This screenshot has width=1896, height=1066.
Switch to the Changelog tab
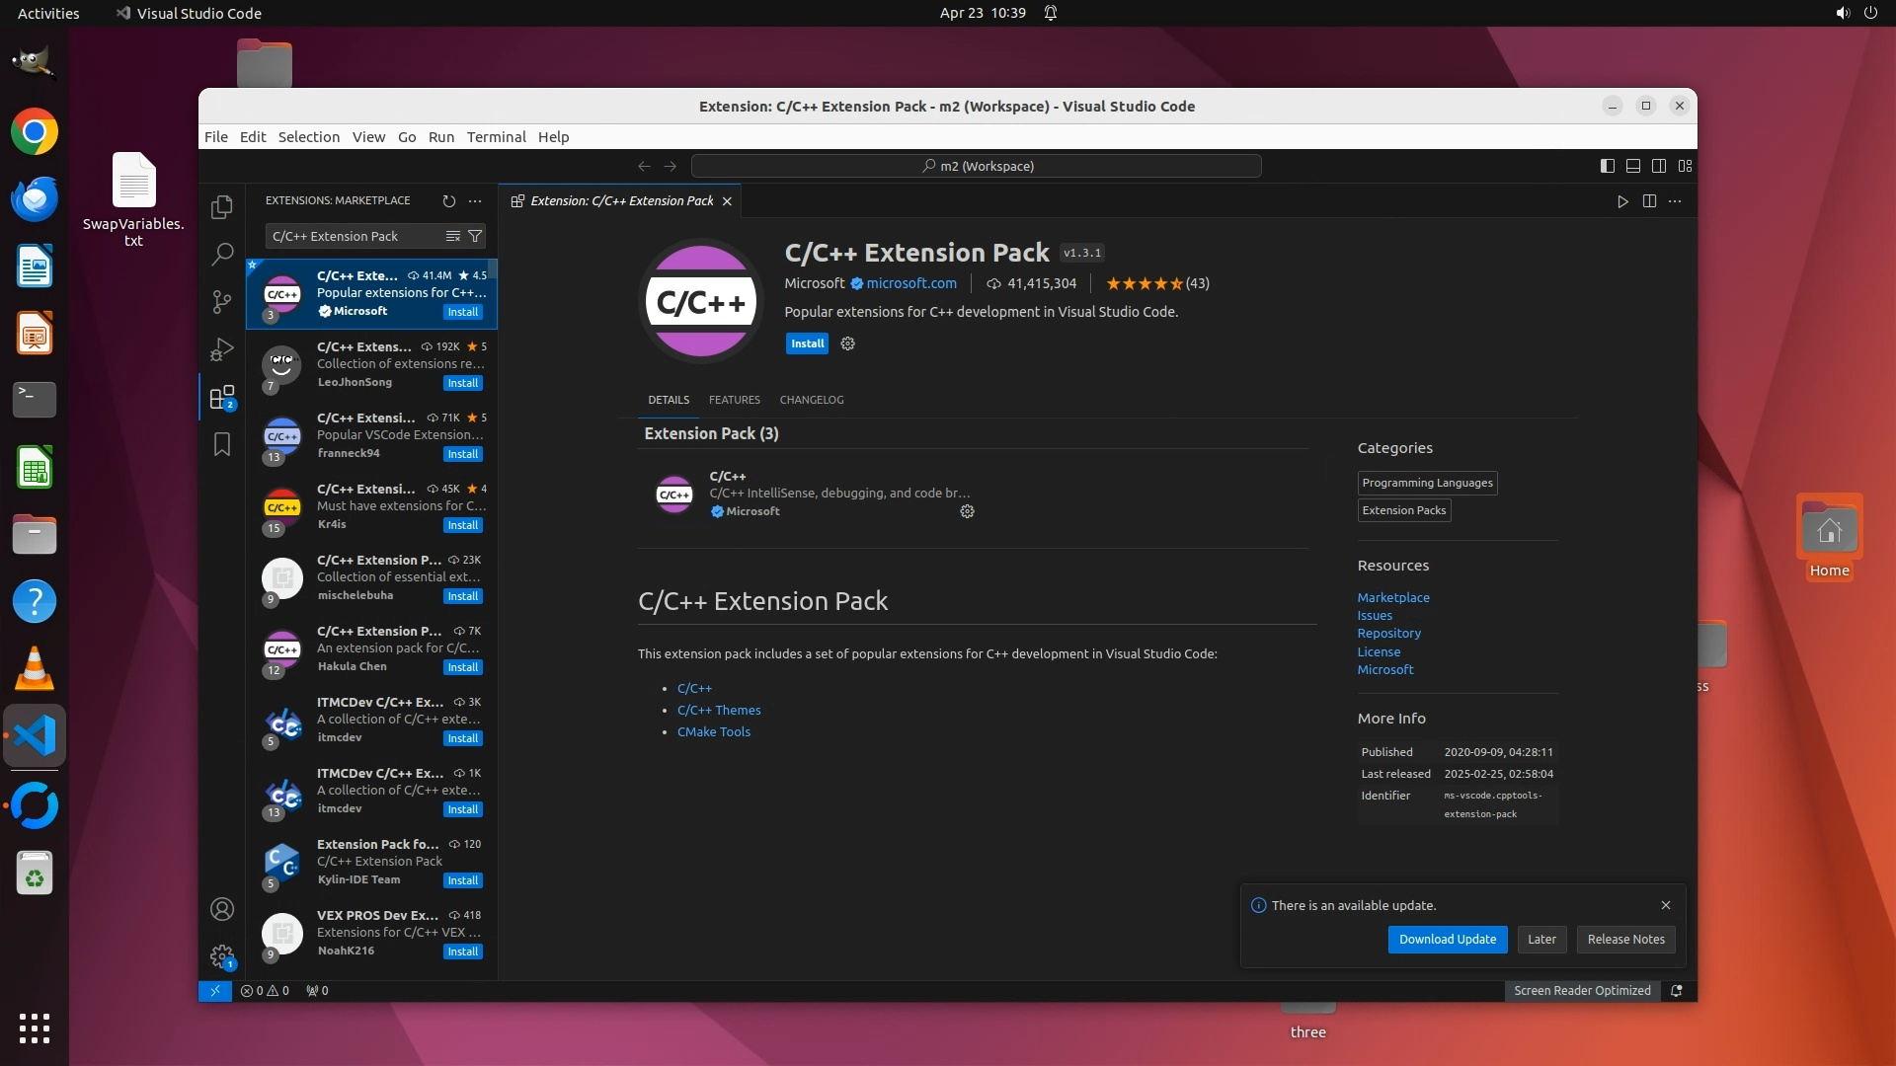pyautogui.click(x=811, y=400)
